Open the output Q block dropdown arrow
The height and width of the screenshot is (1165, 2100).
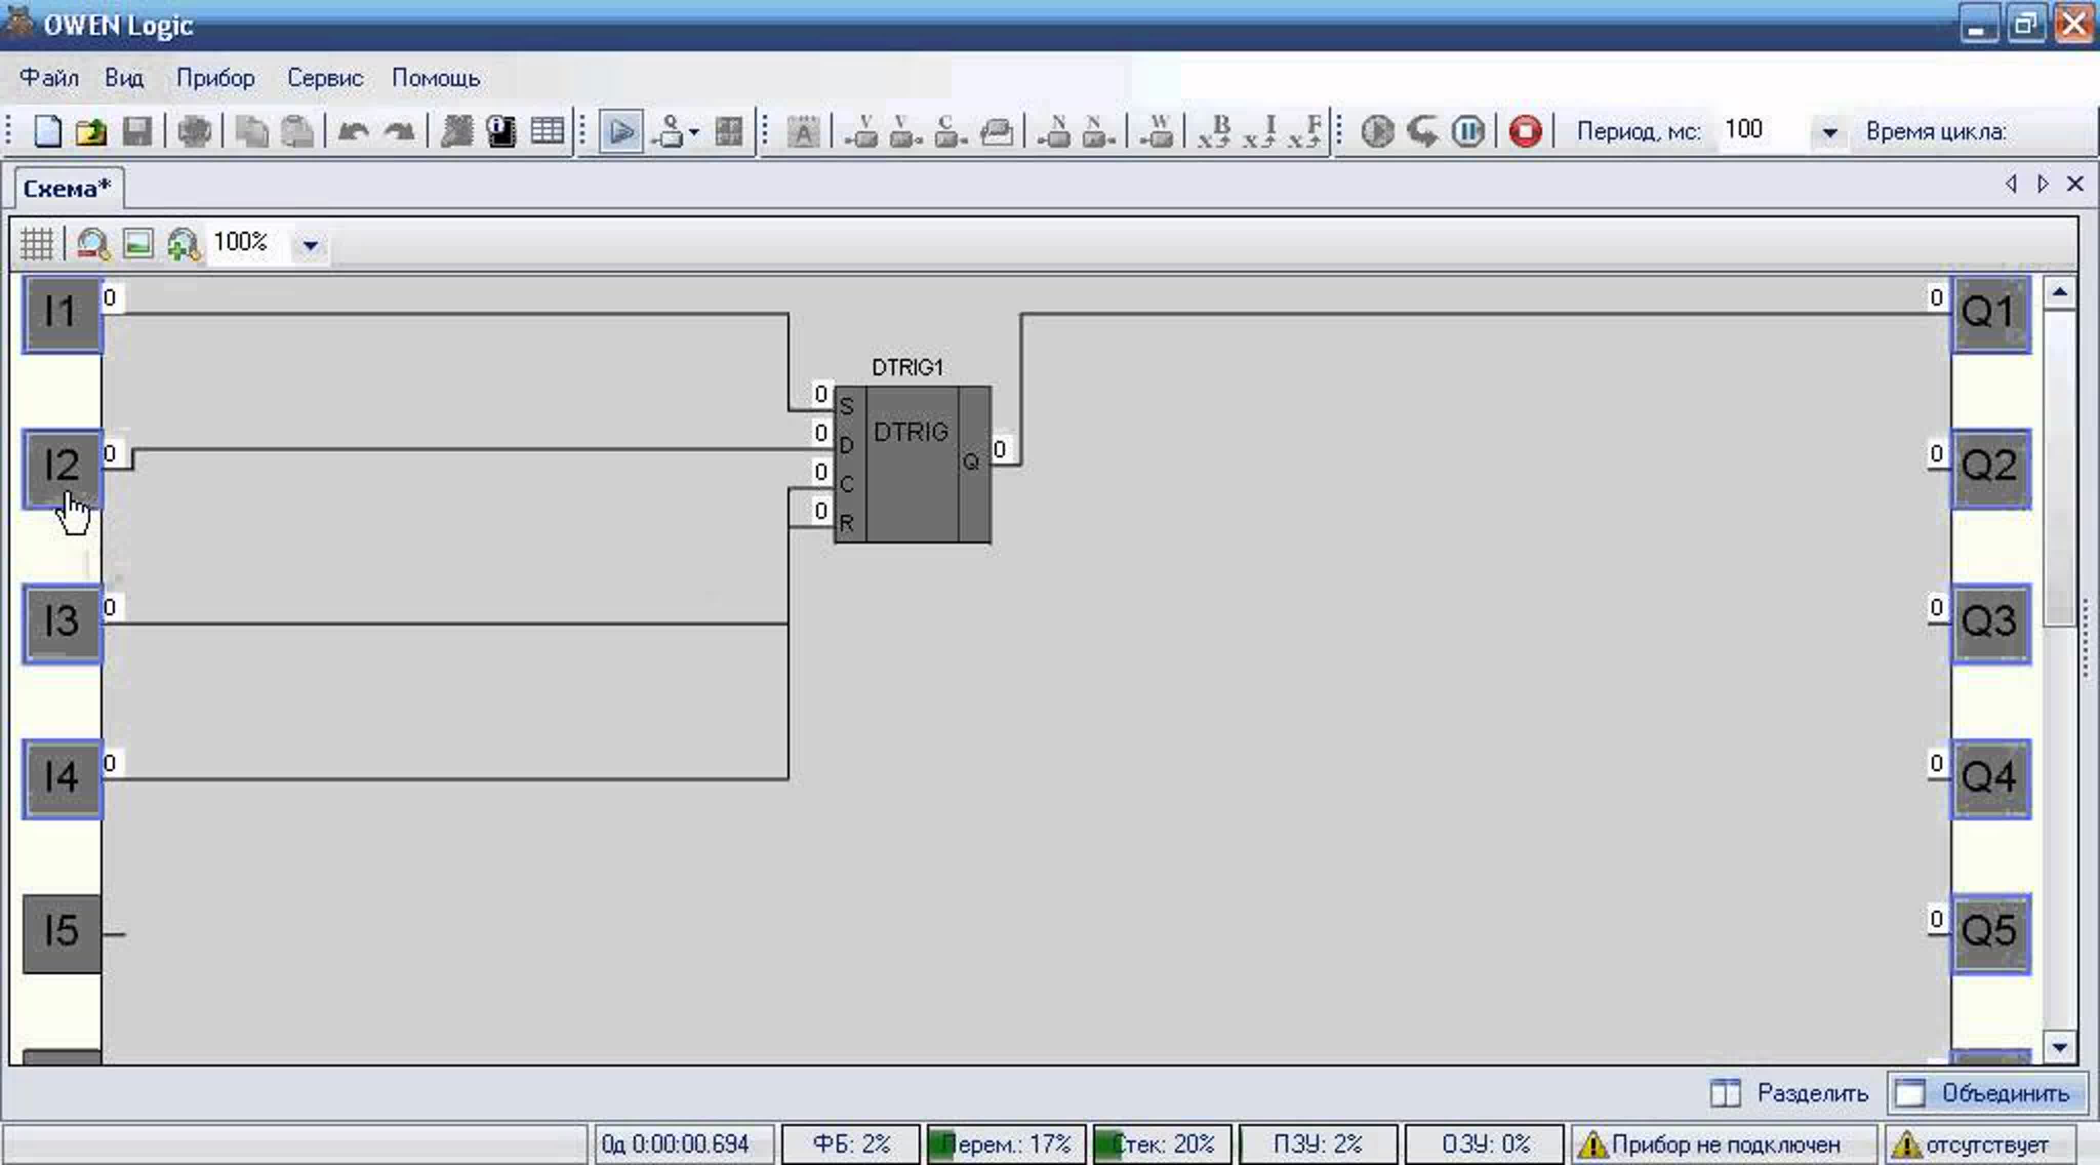[x=694, y=131]
